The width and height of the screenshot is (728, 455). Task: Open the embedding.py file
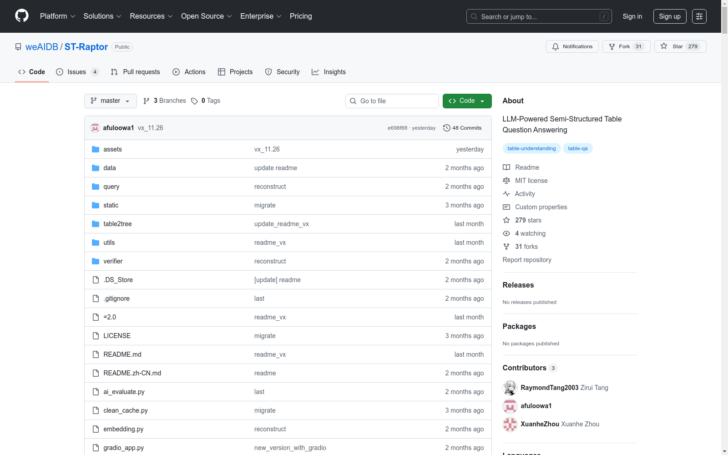[123, 429]
